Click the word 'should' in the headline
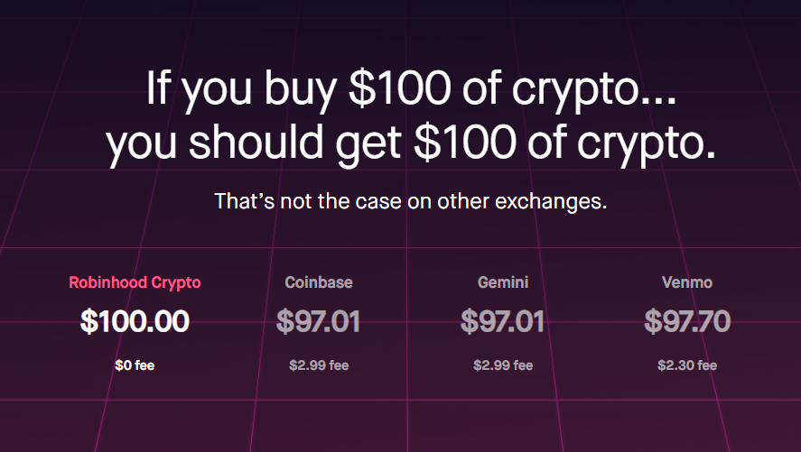This screenshot has height=452, width=801. (x=256, y=142)
